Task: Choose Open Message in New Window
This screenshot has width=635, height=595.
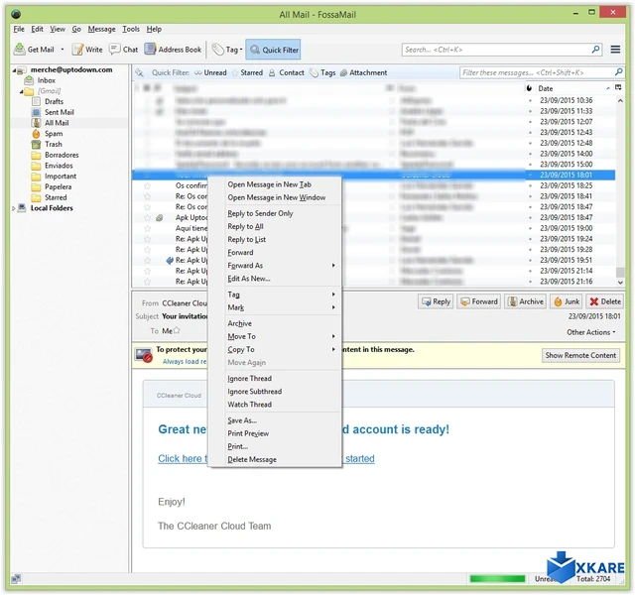Action: click(275, 197)
